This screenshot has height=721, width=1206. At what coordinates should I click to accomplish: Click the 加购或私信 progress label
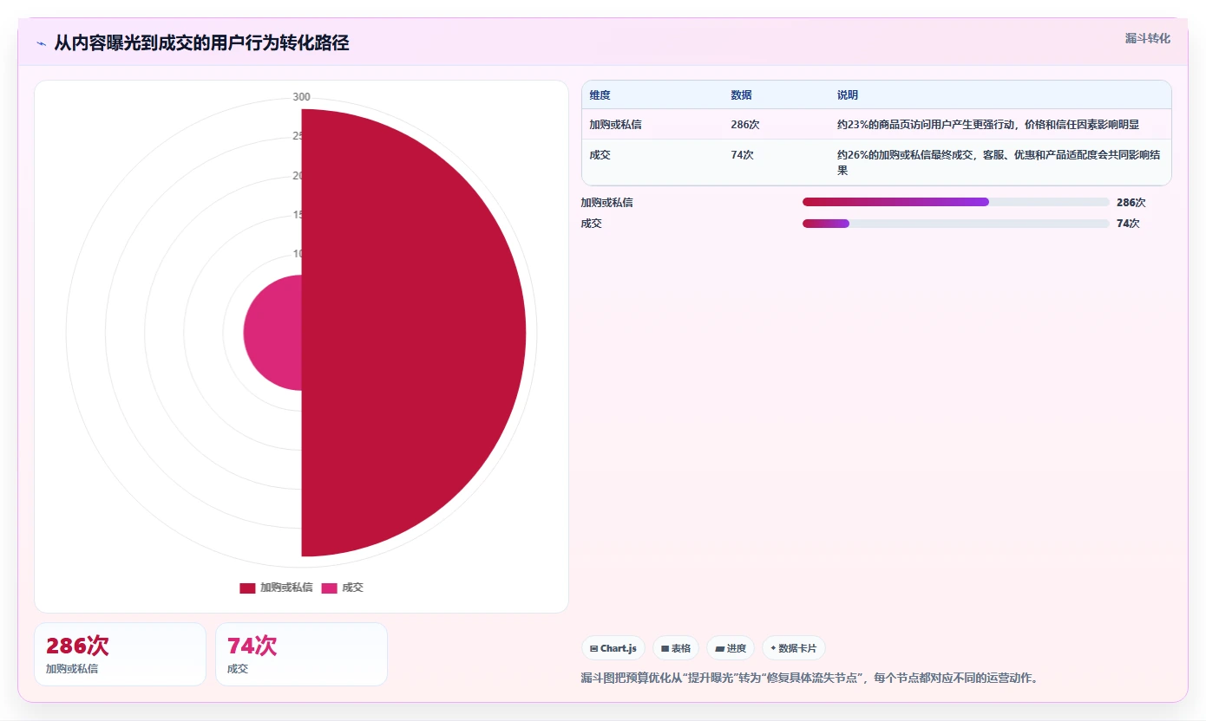tap(607, 203)
